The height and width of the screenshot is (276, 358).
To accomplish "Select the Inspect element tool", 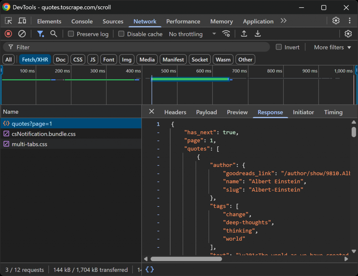I will (8, 21).
